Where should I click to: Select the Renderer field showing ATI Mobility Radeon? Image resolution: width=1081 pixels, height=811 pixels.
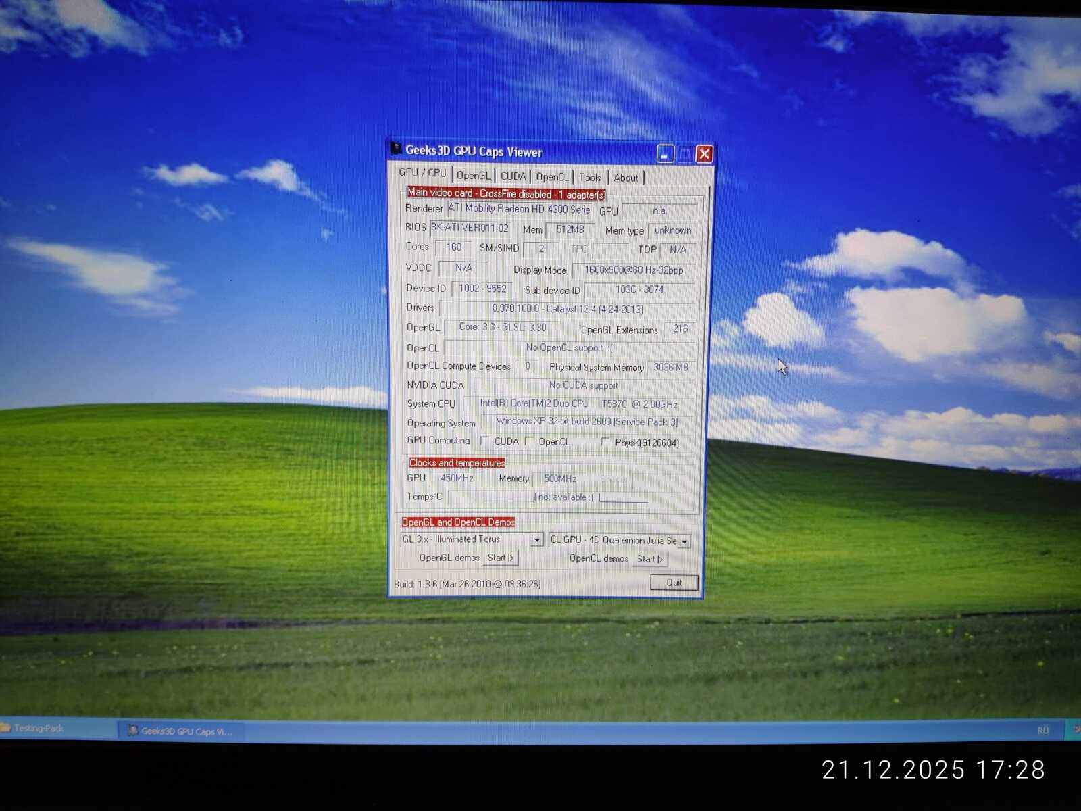(520, 209)
